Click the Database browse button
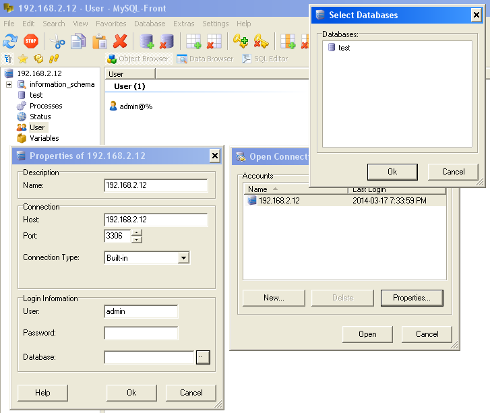 [x=203, y=357]
